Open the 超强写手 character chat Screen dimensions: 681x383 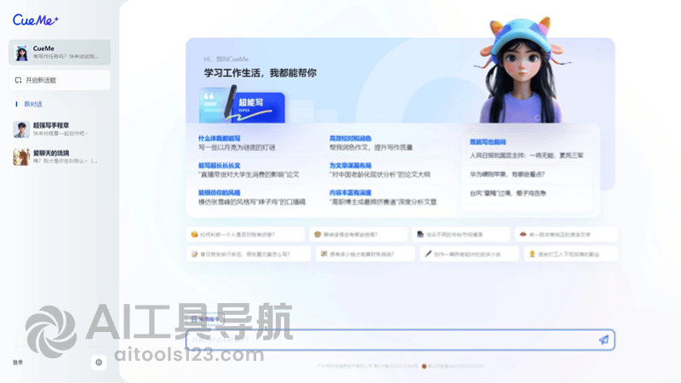60,129
